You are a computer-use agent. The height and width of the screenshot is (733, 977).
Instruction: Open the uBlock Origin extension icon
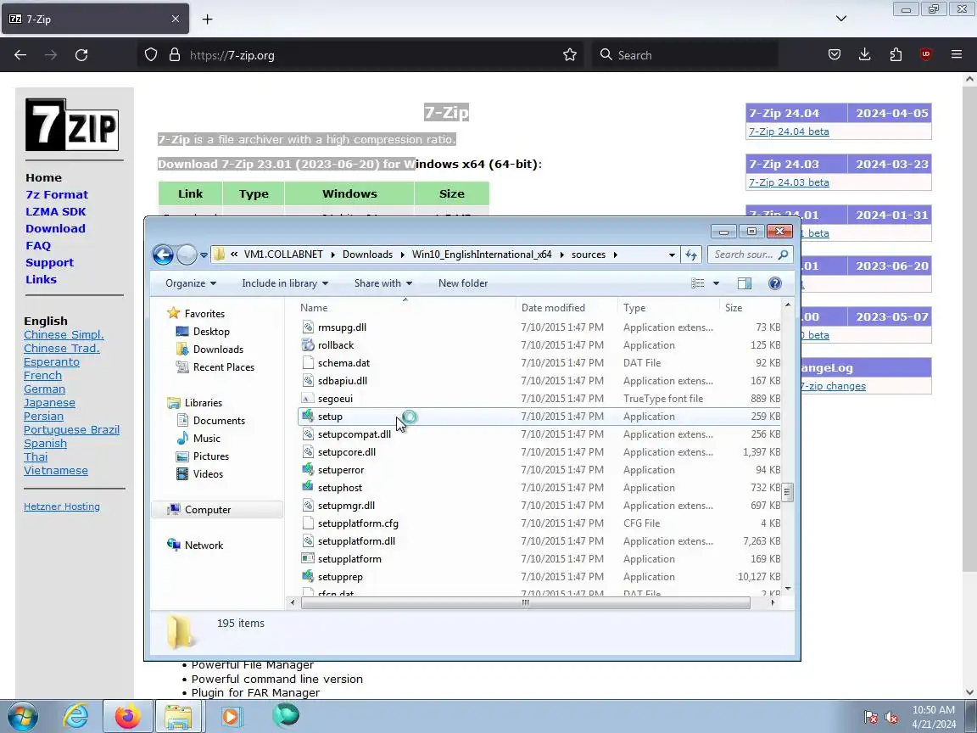coord(926,55)
